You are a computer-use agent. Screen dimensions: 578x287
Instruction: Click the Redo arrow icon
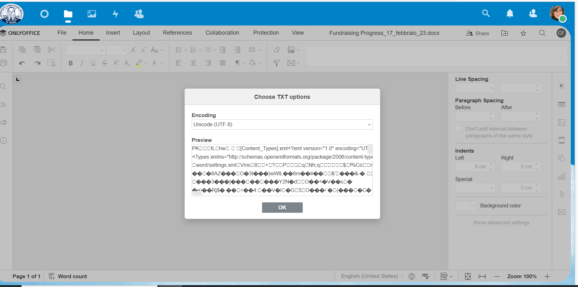click(x=37, y=63)
